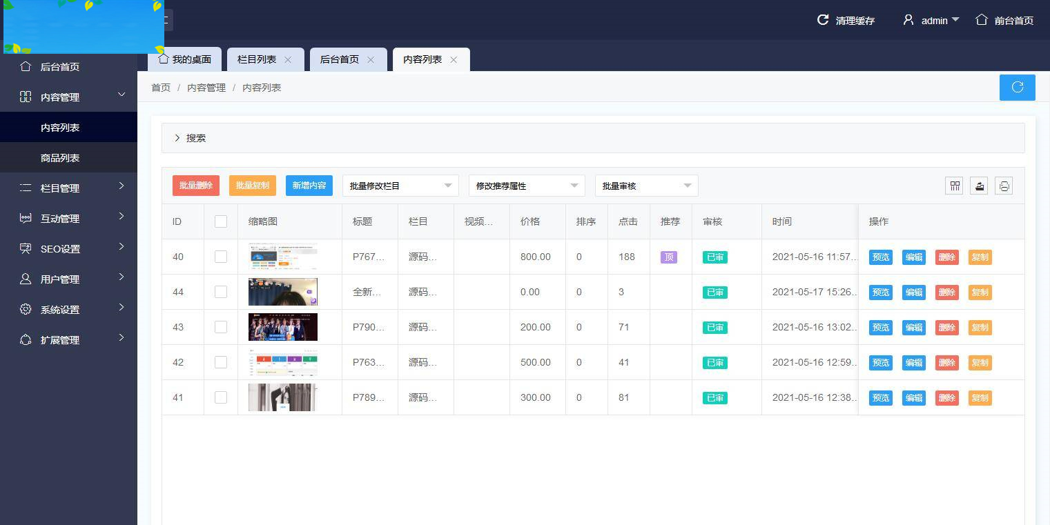Click the 互动管理 chat icon in sidebar
This screenshot has width=1050, height=525.
coord(25,218)
